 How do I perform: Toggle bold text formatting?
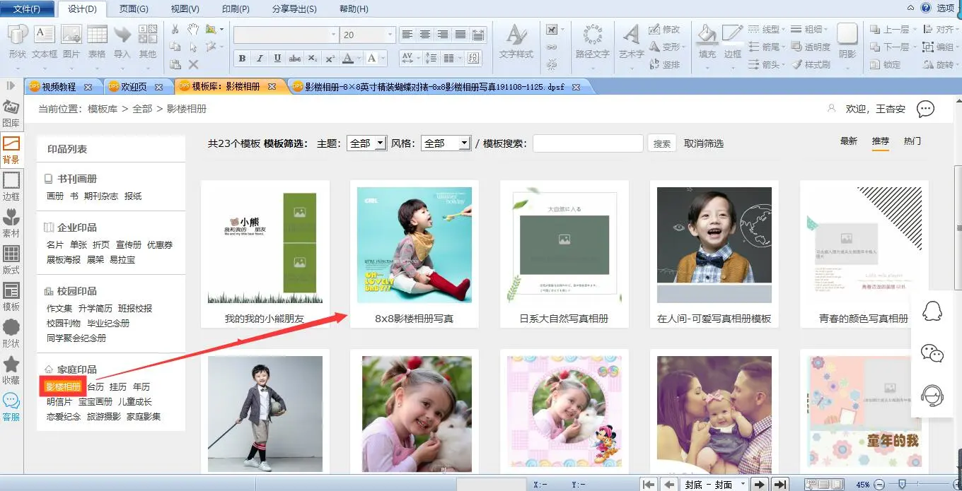coord(242,59)
